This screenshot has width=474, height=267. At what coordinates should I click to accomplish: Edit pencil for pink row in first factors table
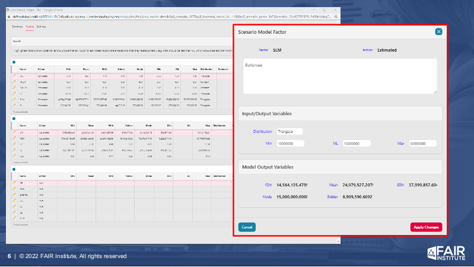[14, 76]
